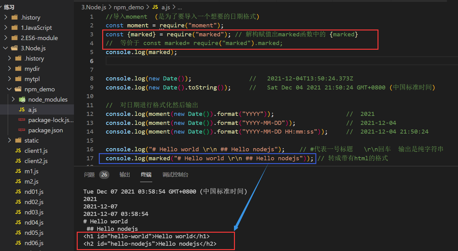458x251 pixels.
Task: Click the mydir folder icon
Action: 18,68
